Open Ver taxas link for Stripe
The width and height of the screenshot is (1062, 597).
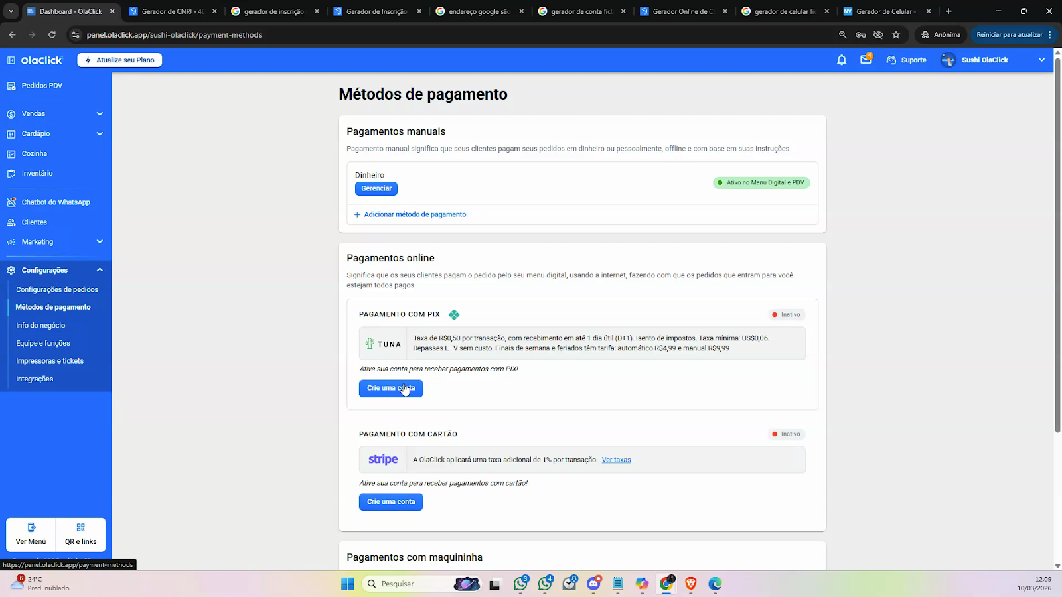pos(616,460)
